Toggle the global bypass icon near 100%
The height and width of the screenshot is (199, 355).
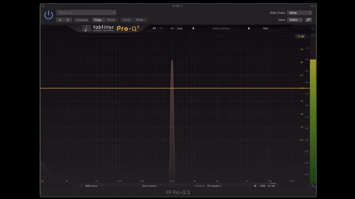click(x=255, y=186)
